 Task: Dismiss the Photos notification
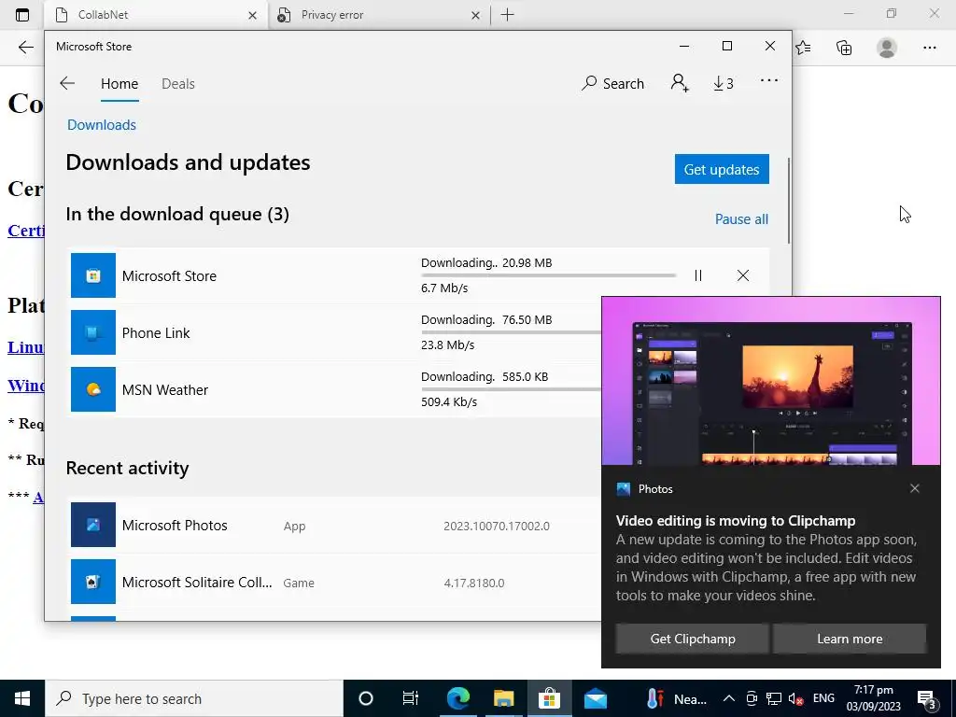[915, 488]
